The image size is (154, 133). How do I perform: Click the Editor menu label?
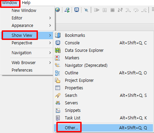tap(17, 18)
